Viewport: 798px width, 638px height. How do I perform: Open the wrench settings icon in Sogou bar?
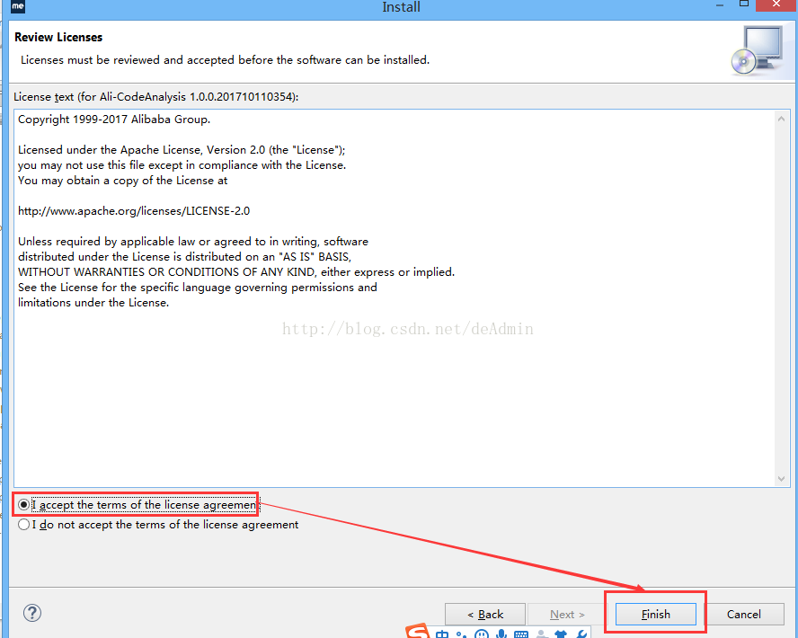coord(581,634)
